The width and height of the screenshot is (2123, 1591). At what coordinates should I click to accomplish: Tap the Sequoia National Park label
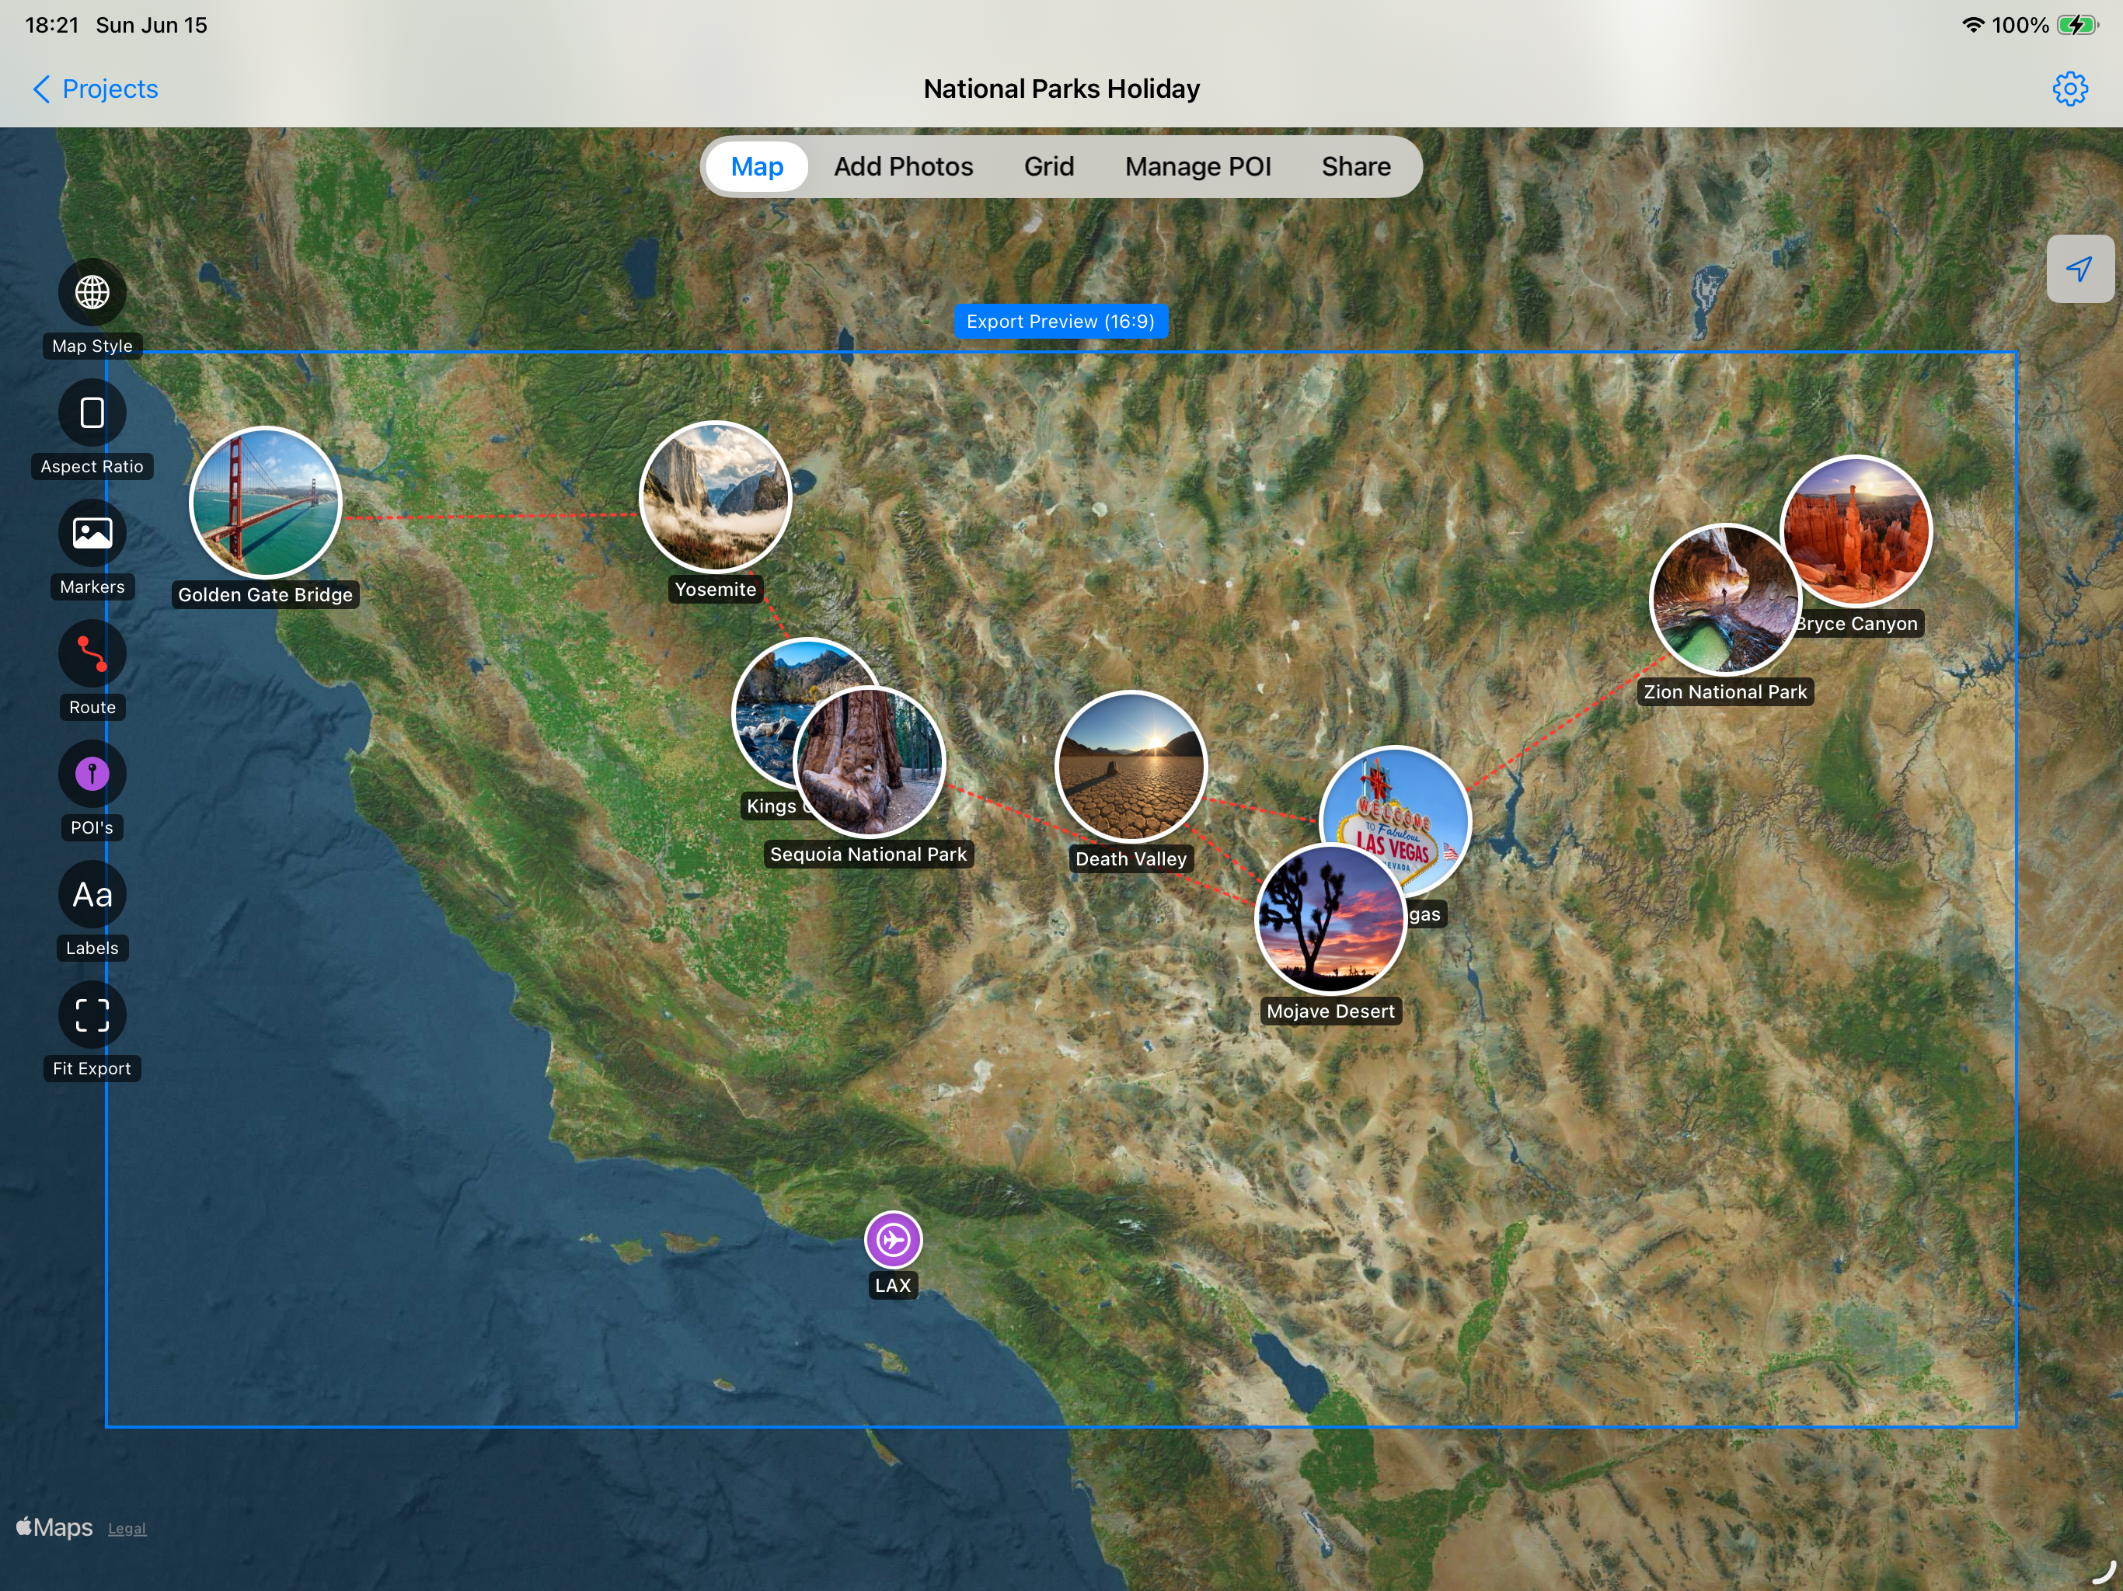tap(868, 854)
